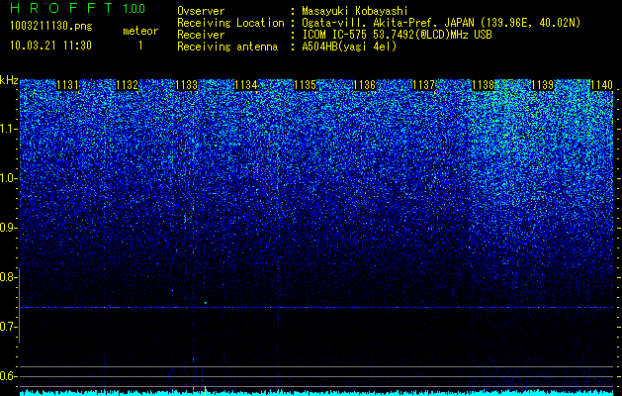
Task: Click the Receiver field label
Action: (x=201, y=35)
